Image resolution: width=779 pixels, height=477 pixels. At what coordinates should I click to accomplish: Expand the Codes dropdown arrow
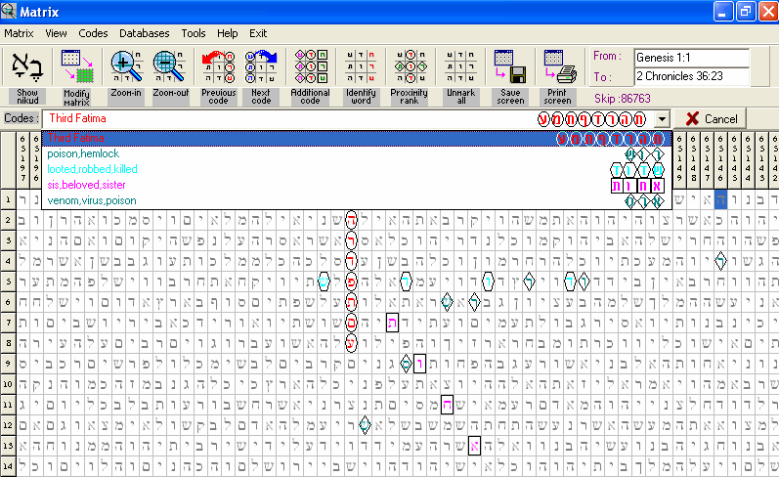point(662,118)
